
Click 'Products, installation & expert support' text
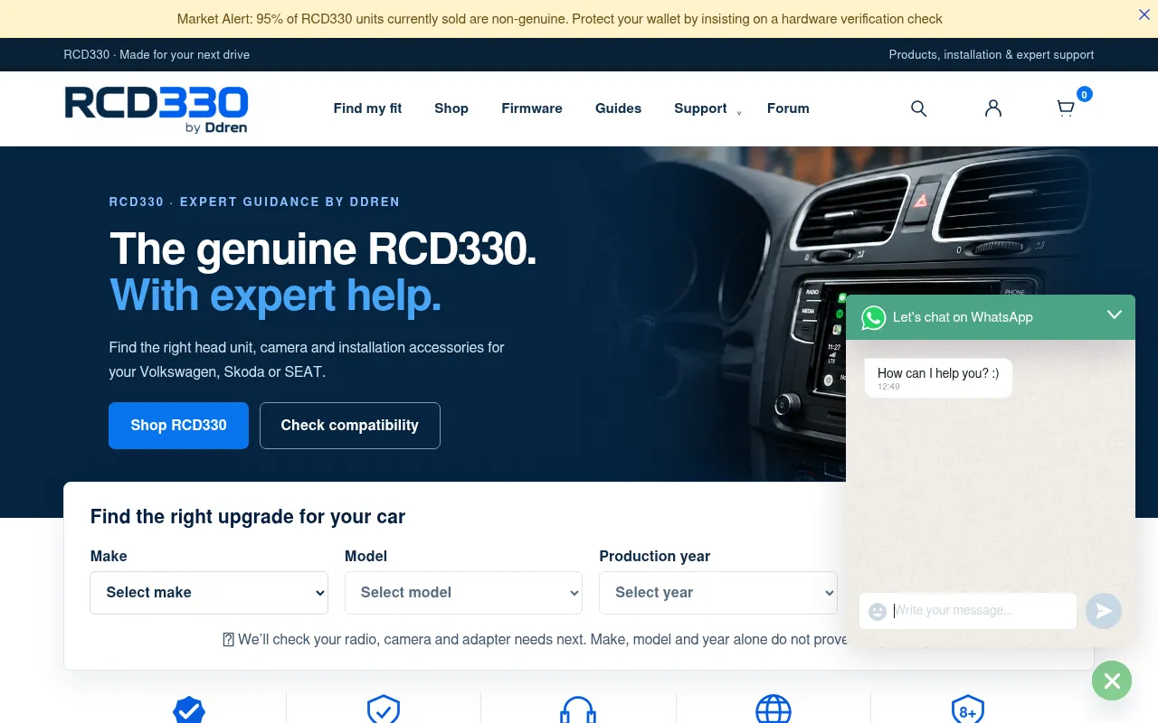click(992, 54)
